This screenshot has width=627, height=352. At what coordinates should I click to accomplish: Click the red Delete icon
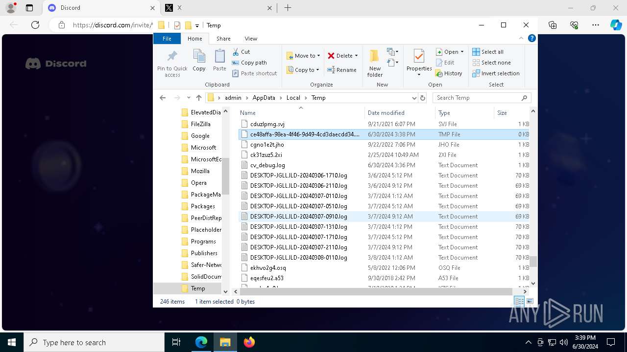click(331, 56)
